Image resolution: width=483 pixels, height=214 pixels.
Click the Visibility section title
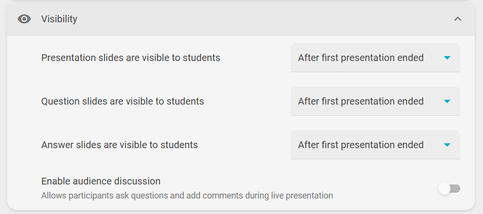[x=59, y=19]
